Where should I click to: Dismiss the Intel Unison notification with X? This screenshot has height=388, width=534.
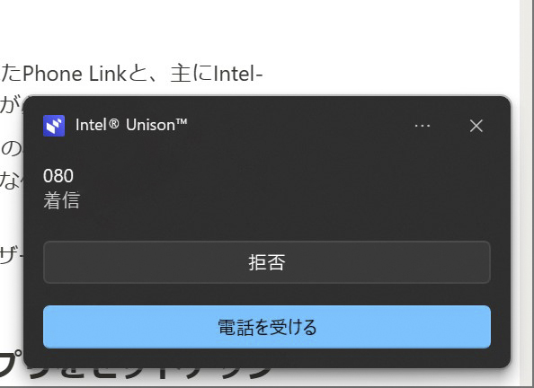pos(476,126)
